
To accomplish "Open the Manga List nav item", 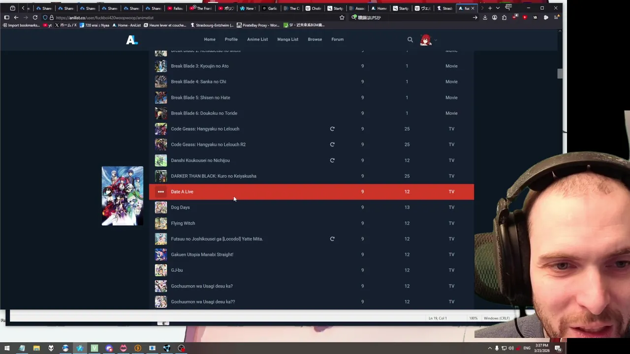I will [x=287, y=39].
